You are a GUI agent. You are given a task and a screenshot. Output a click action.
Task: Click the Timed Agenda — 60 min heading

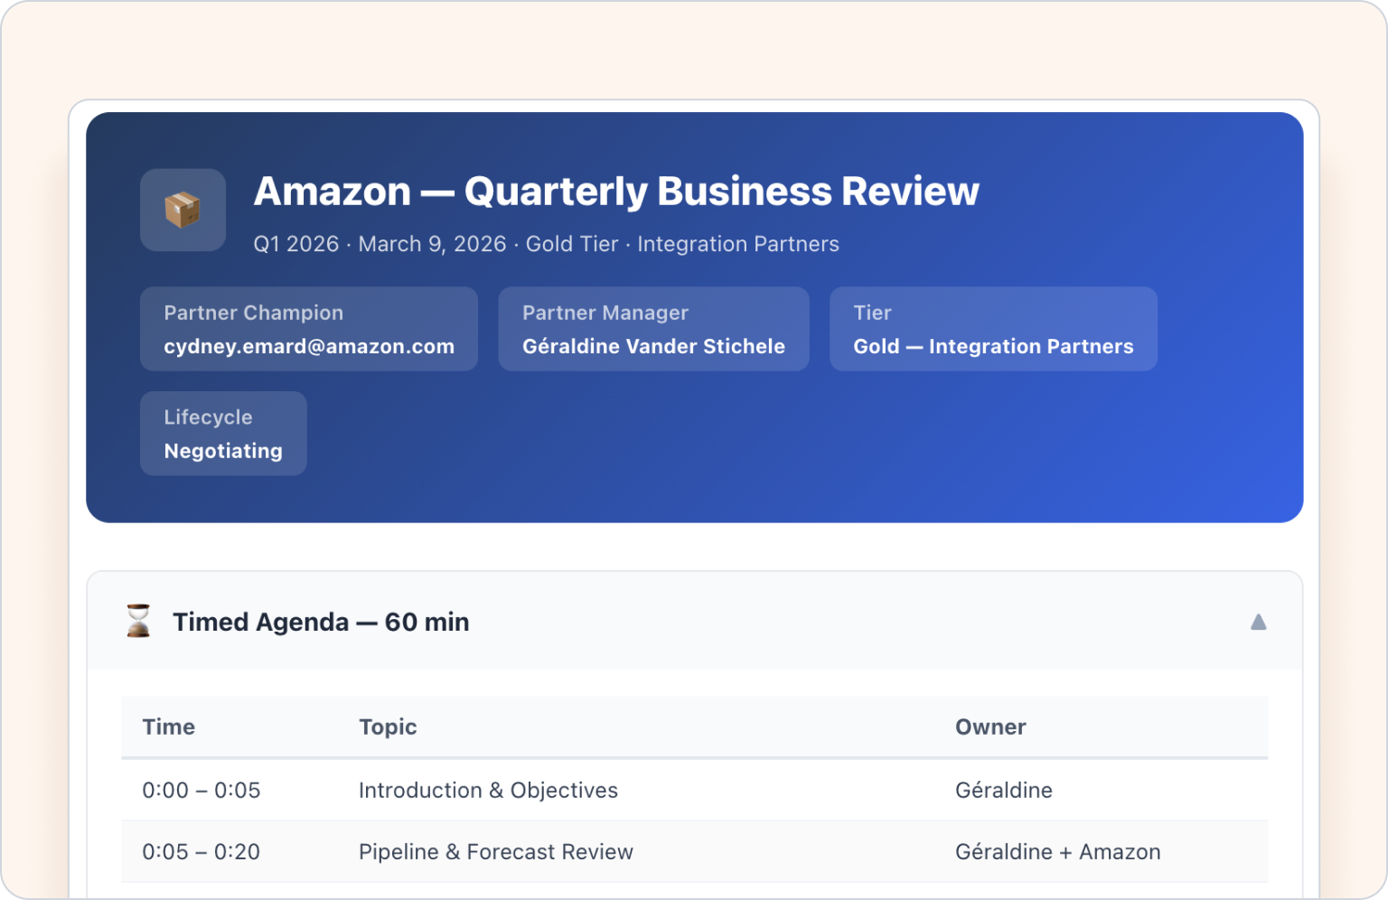pyautogui.click(x=321, y=621)
